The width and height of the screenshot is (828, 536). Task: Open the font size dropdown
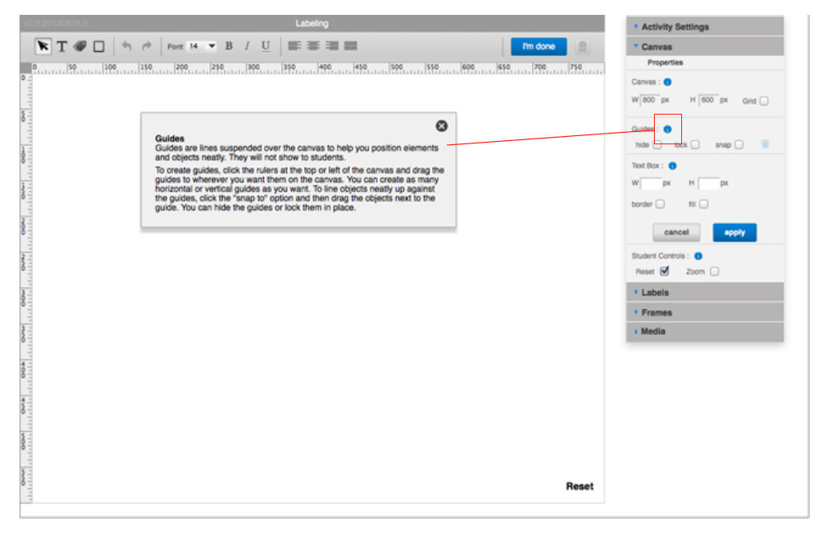click(211, 47)
